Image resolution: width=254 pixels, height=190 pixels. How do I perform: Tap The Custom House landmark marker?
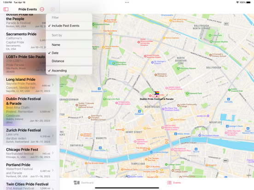(200, 135)
